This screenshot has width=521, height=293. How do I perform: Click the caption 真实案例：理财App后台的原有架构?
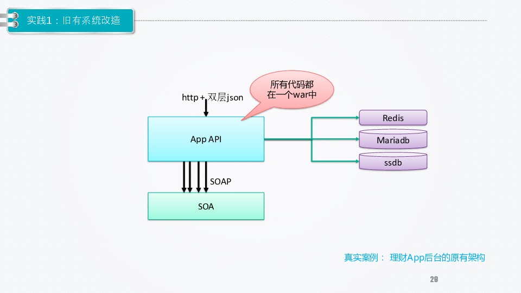[414, 257]
